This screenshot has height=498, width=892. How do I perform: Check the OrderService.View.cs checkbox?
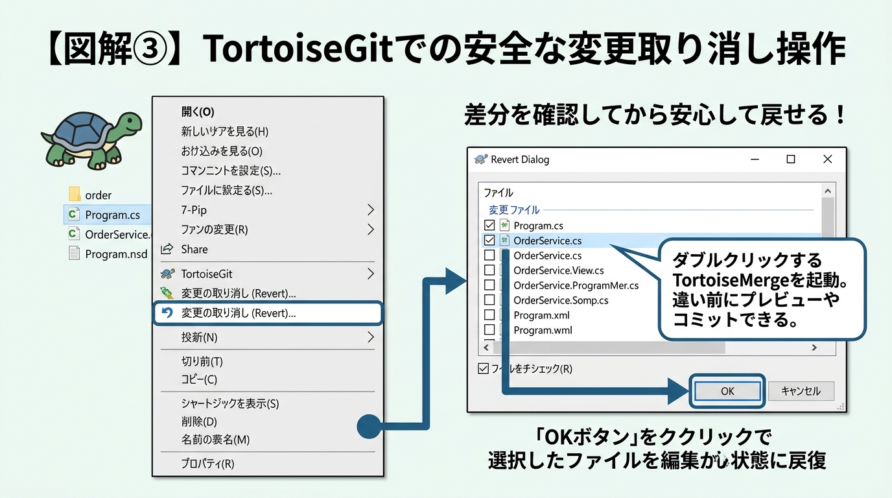pyautogui.click(x=489, y=270)
